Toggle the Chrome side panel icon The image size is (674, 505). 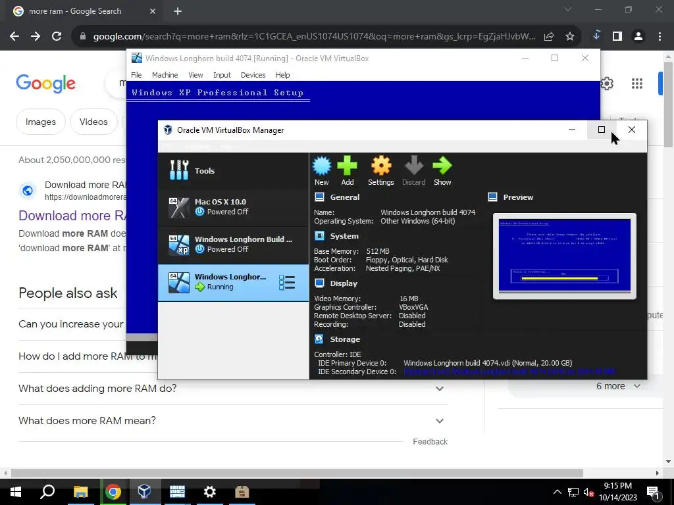(x=617, y=37)
